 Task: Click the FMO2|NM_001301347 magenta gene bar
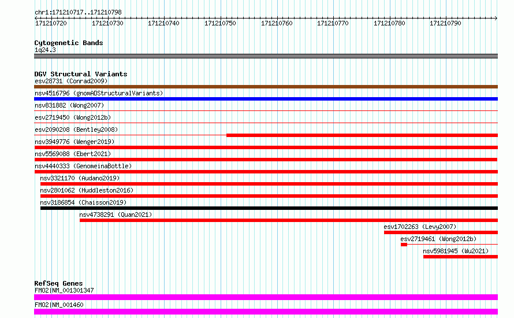266,297
